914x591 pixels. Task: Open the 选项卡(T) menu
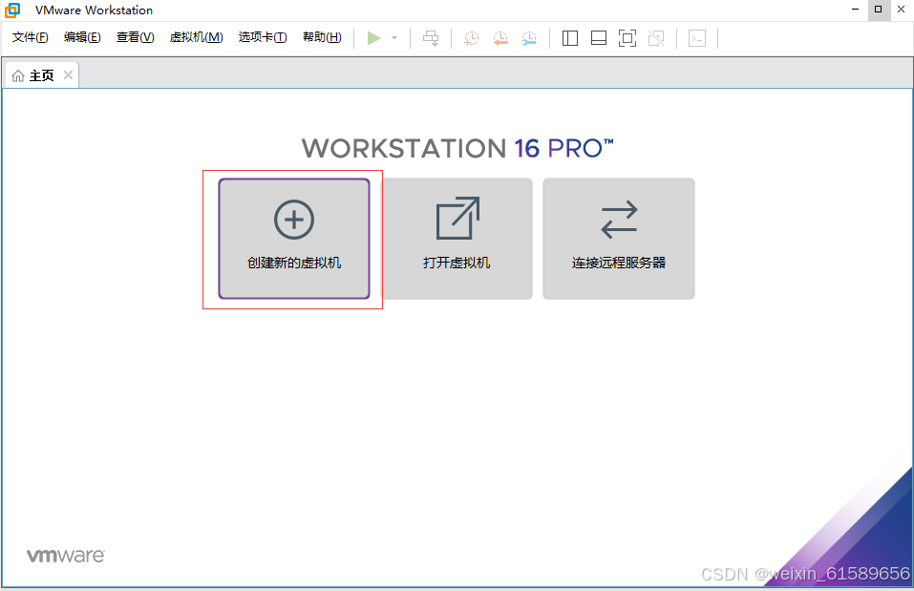263,37
